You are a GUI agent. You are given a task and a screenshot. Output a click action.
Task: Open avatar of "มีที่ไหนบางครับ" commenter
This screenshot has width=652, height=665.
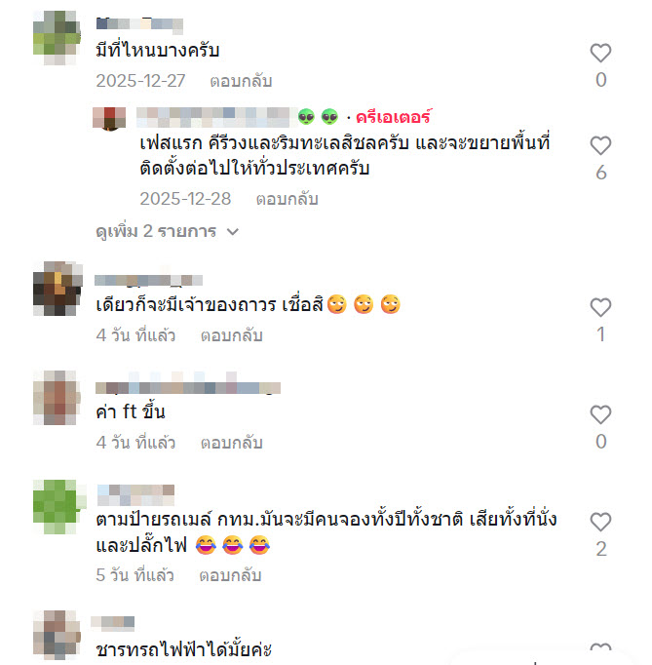[x=57, y=38]
